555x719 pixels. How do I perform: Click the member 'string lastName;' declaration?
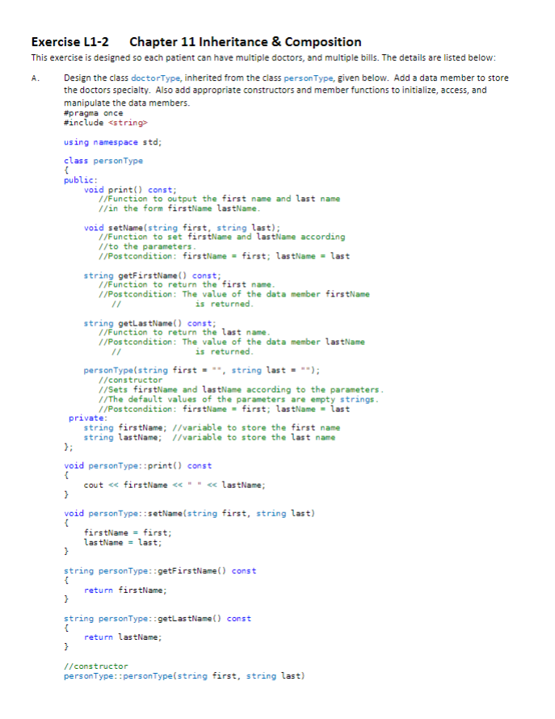123,437
